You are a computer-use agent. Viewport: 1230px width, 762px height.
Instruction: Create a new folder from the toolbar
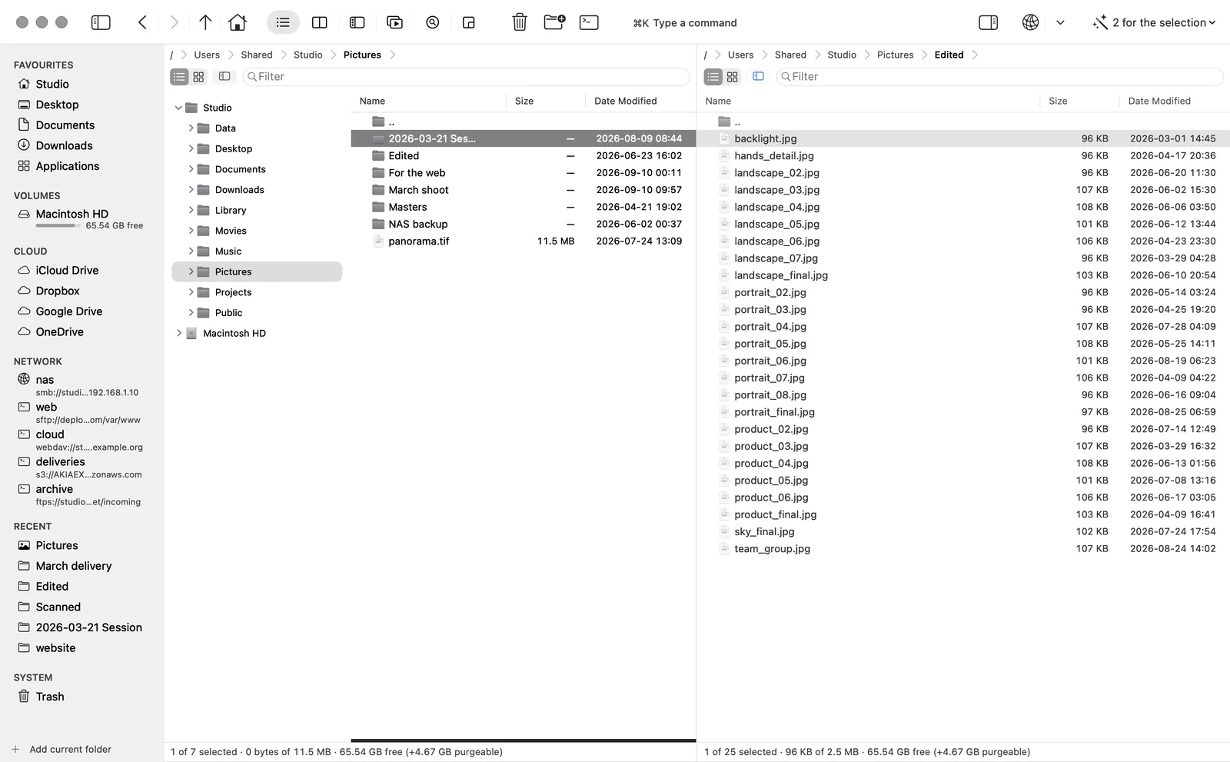click(x=554, y=22)
